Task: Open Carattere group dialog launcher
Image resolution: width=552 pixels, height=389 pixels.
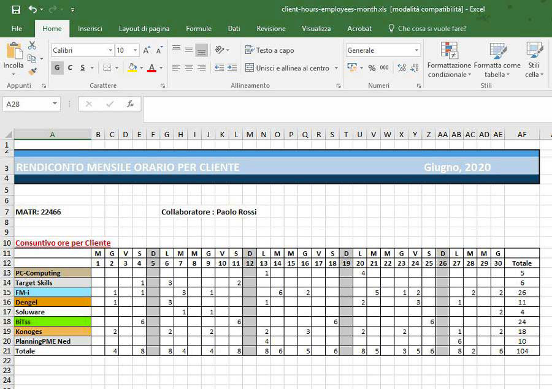Action: (163, 86)
